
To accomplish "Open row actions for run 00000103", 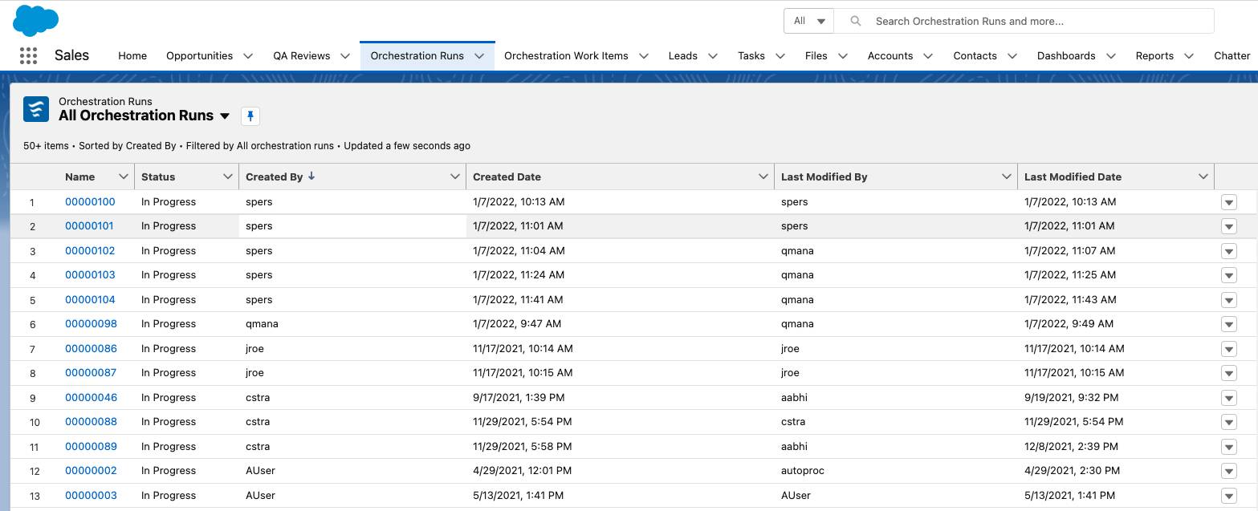I will tap(1228, 275).
